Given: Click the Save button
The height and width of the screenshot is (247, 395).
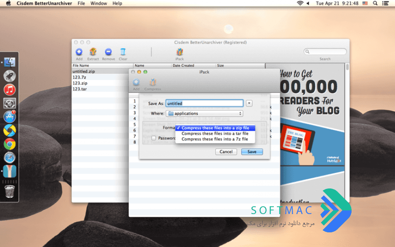Looking at the screenshot, I should (x=252, y=152).
